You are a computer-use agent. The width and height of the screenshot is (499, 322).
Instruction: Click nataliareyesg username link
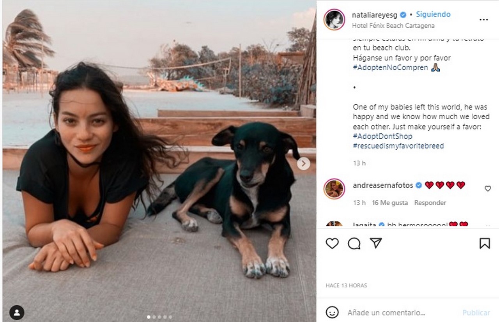[374, 15]
